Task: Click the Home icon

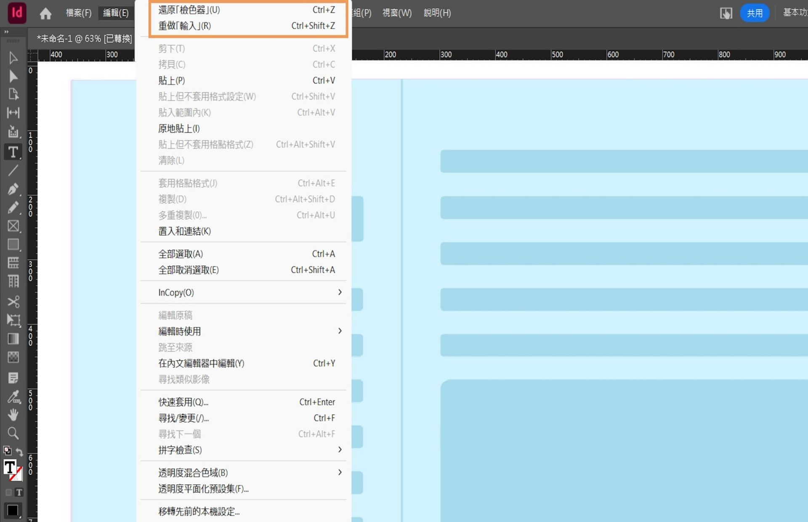Action: 45,13
